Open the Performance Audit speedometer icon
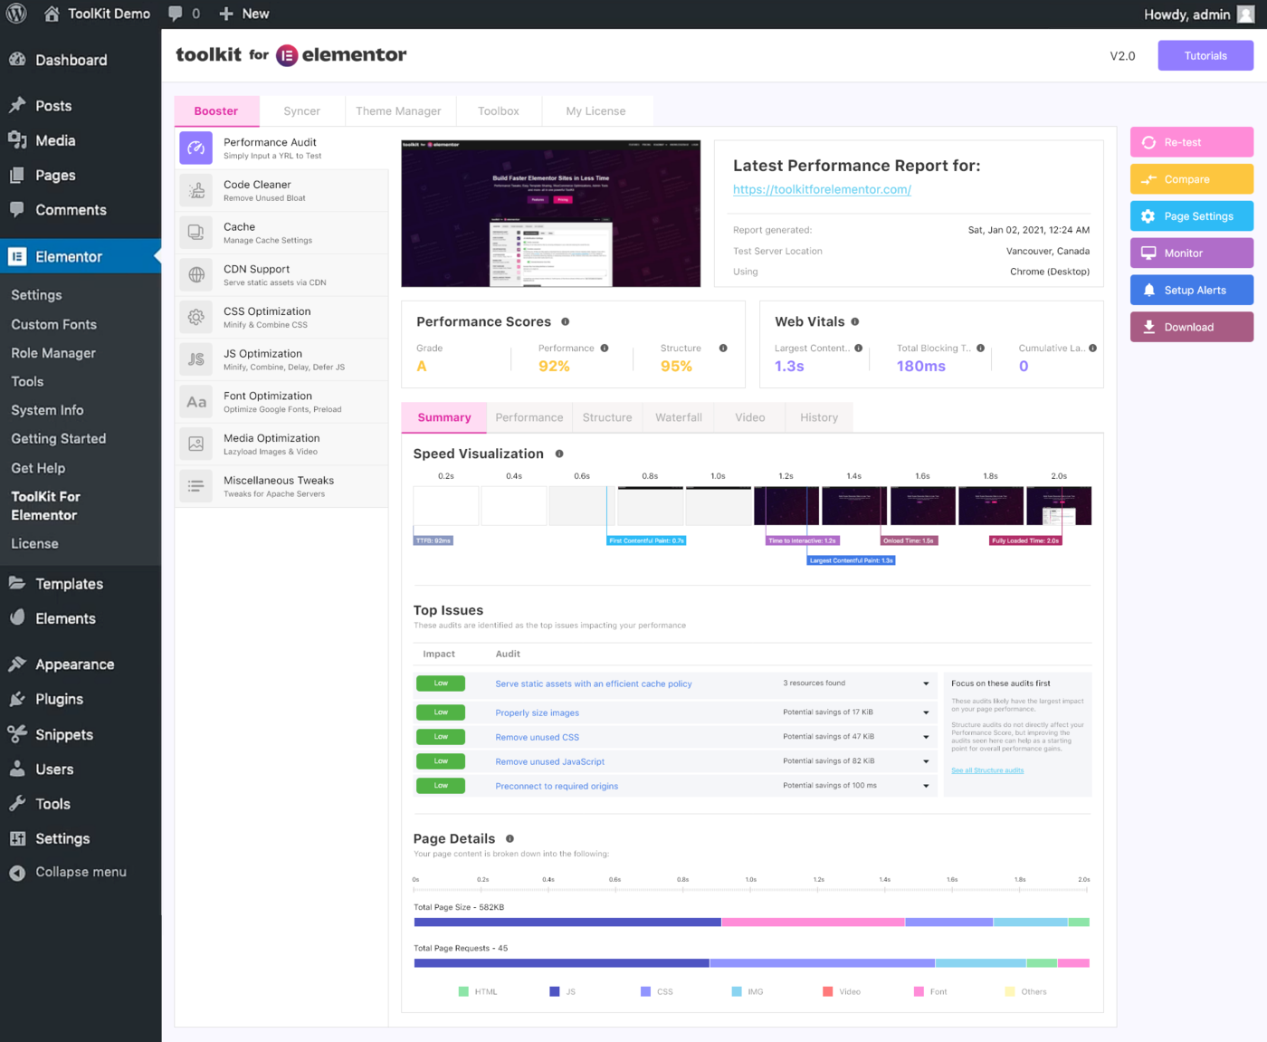 [x=195, y=148]
